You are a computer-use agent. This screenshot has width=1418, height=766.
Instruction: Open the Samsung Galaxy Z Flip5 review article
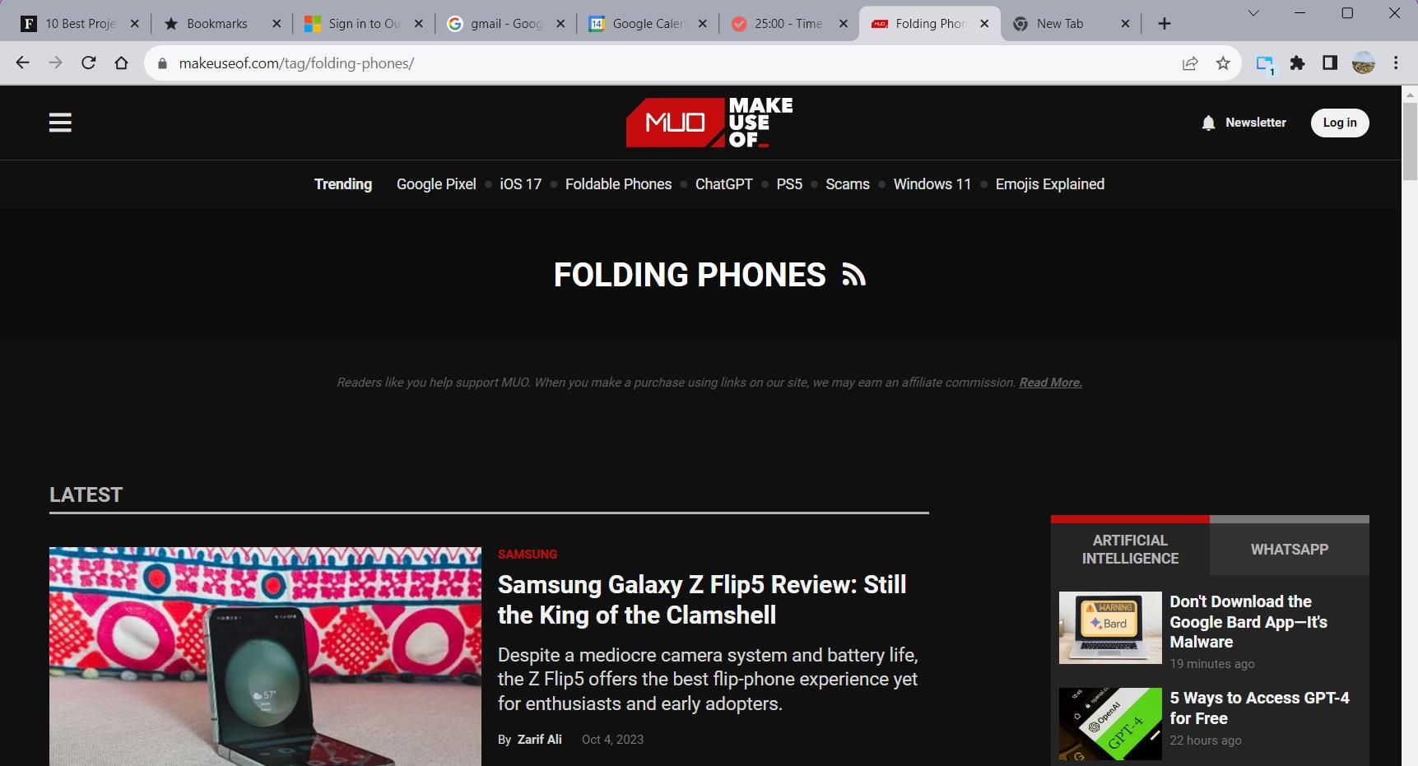pyautogui.click(x=702, y=599)
